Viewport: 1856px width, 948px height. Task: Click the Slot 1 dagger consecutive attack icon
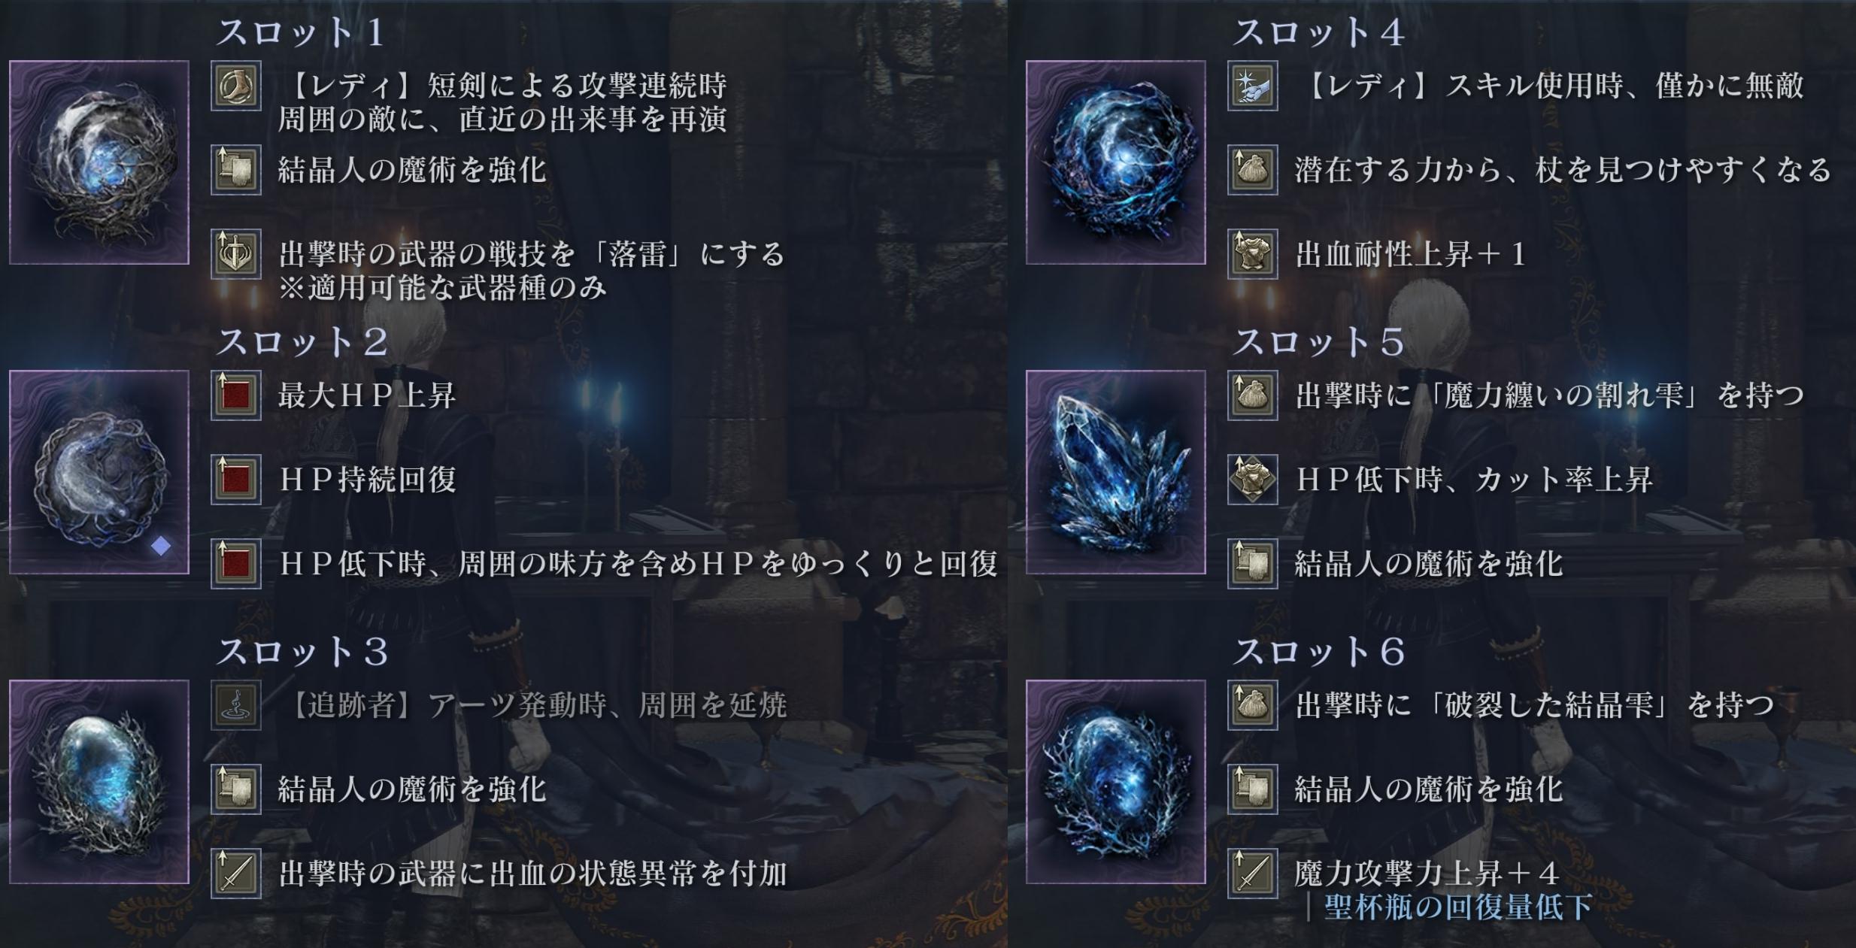point(236,86)
